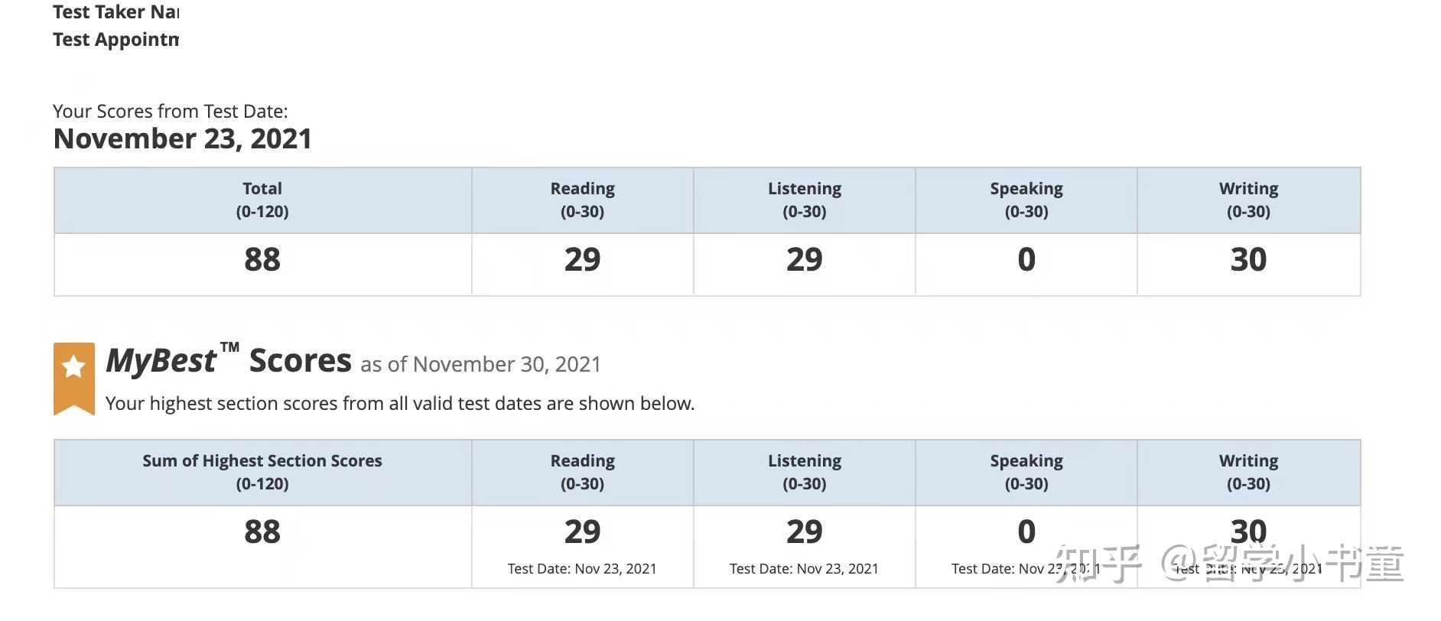Screen dimensions: 1441x621
Task: Click the Speaking header in the first table
Action: pyautogui.click(x=1026, y=200)
